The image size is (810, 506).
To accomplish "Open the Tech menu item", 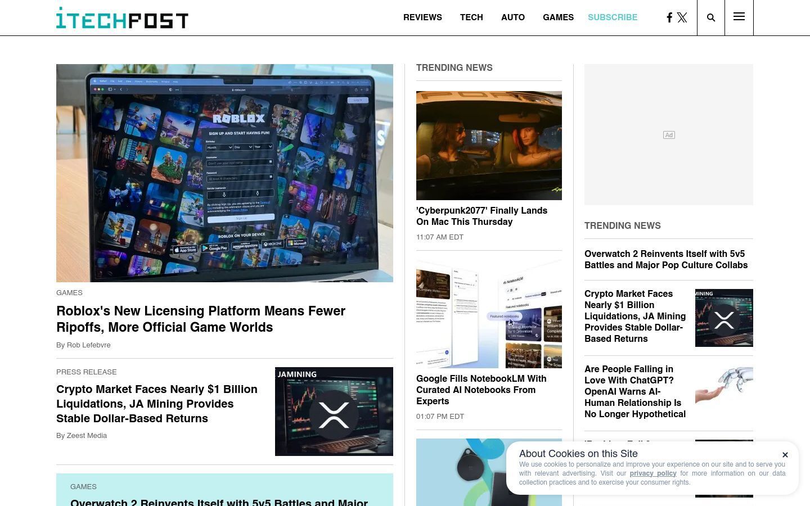I will pyautogui.click(x=471, y=17).
